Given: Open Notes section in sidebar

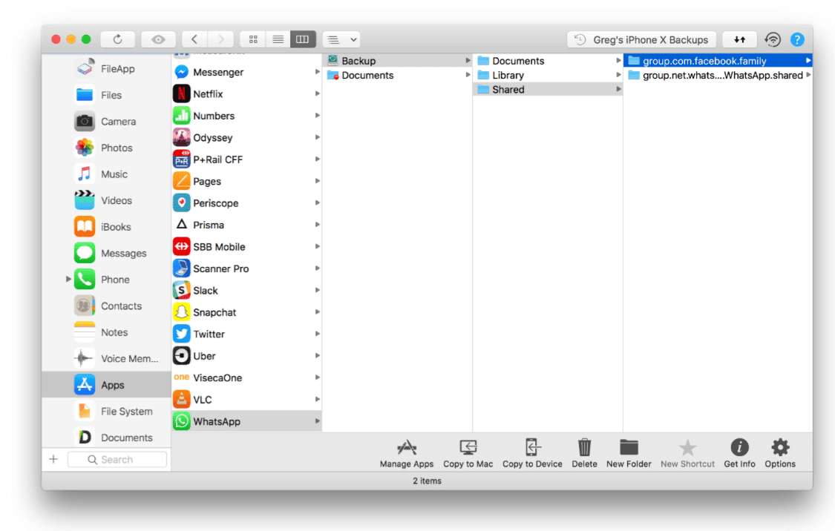Looking at the screenshot, I should point(106,332).
